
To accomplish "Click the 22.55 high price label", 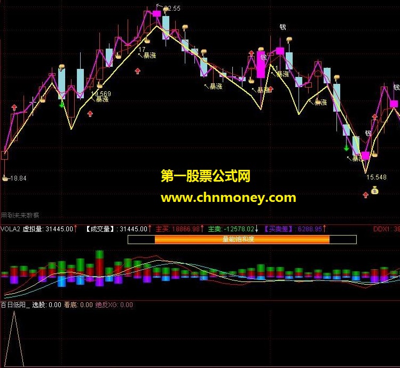I will 172,9.
